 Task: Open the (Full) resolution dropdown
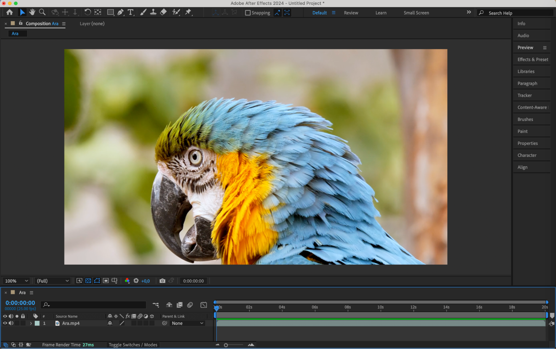[53, 281]
